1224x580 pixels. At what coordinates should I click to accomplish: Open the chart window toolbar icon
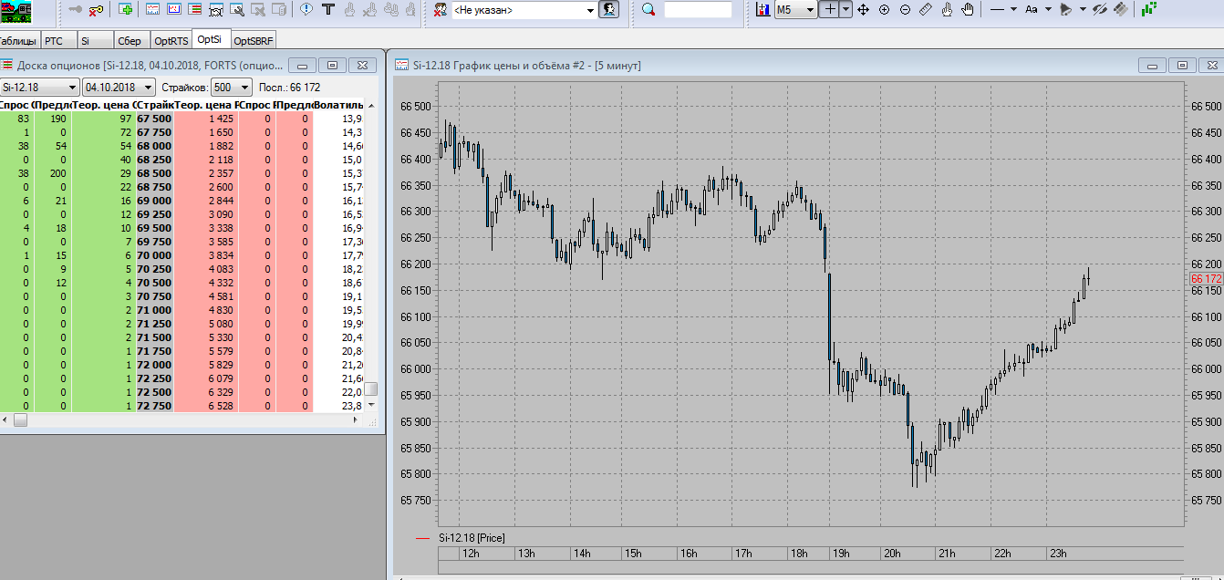152,9
